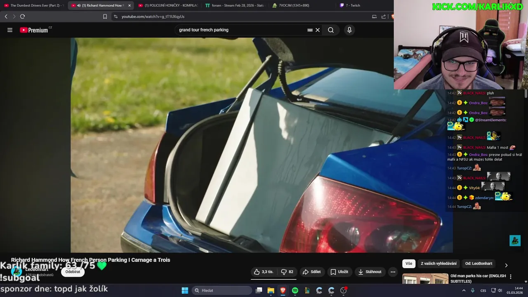The width and height of the screenshot is (528, 297).
Task: Click chat username Vity04
Action: click(474, 188)
